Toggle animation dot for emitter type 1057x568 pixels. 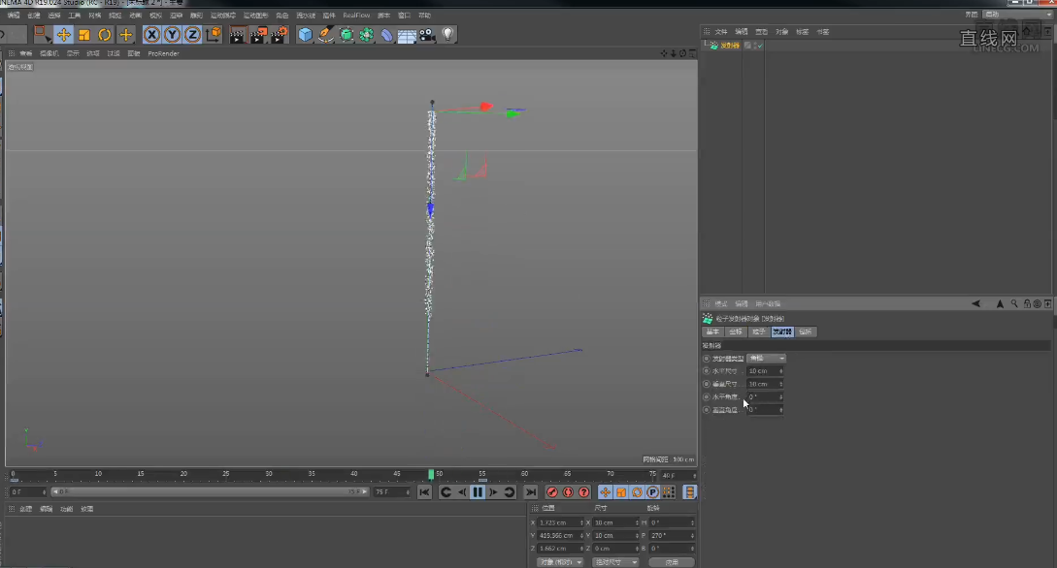coord(707,359)
